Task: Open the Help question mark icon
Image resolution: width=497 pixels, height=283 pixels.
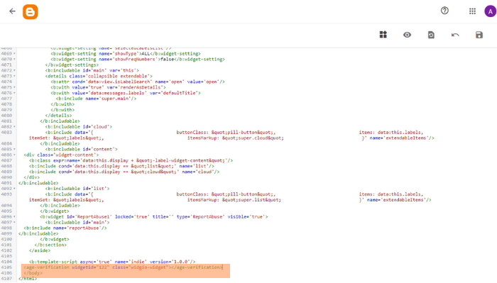Action: [x=444, y=11]
